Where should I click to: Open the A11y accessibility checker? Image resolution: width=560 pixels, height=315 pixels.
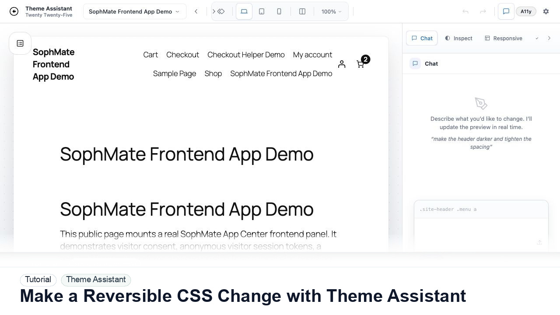(526, 11)
